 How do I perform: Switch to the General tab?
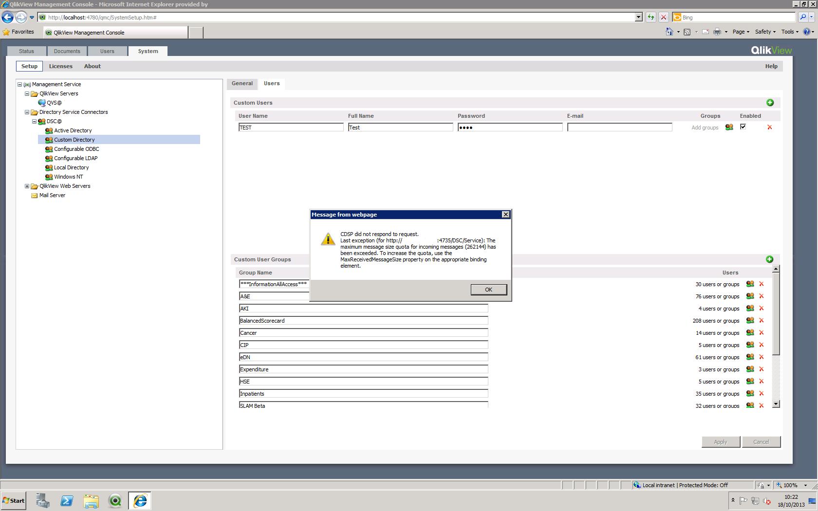pyautogui.click(x=242, y=84)
